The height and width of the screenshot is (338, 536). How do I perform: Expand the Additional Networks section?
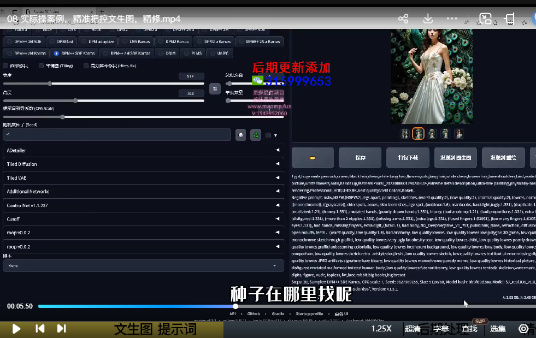click(143, 191)
